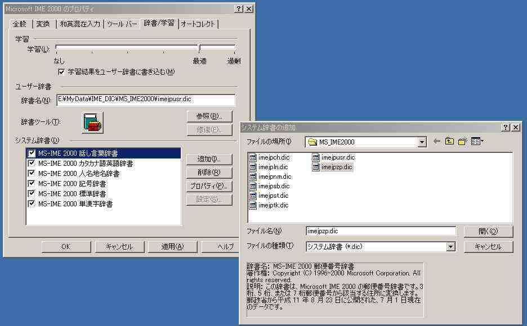527x326 pixels.
Task: Expand the ファイルの場所 folder dropdown
Action: tap(422, 142)
